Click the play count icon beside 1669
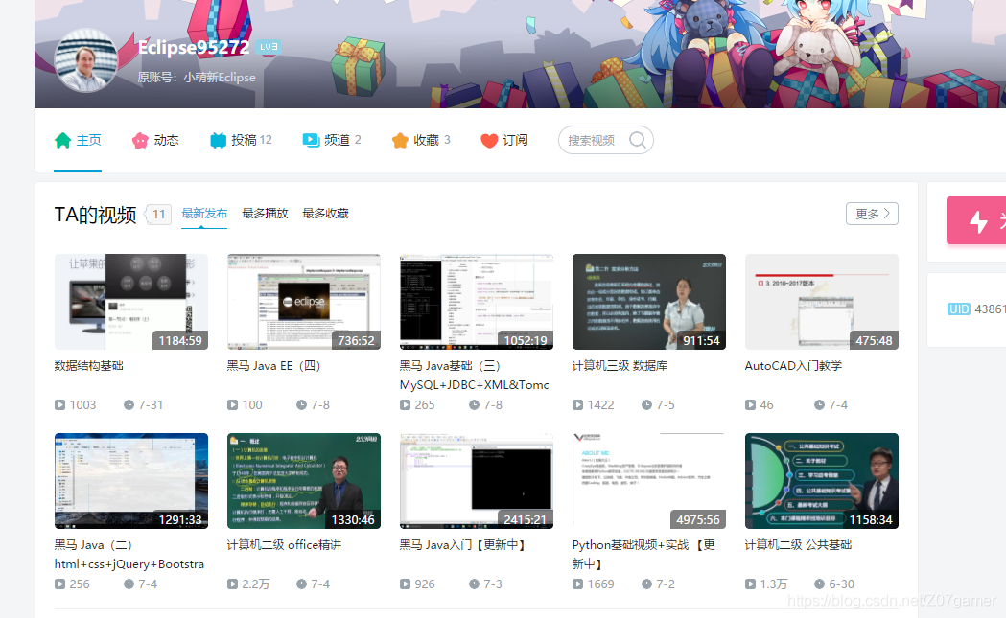 (x=577, y=584)
